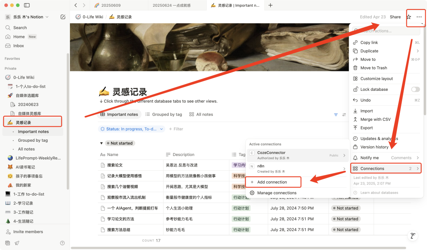Click the search actions field

tap(386, 31)
